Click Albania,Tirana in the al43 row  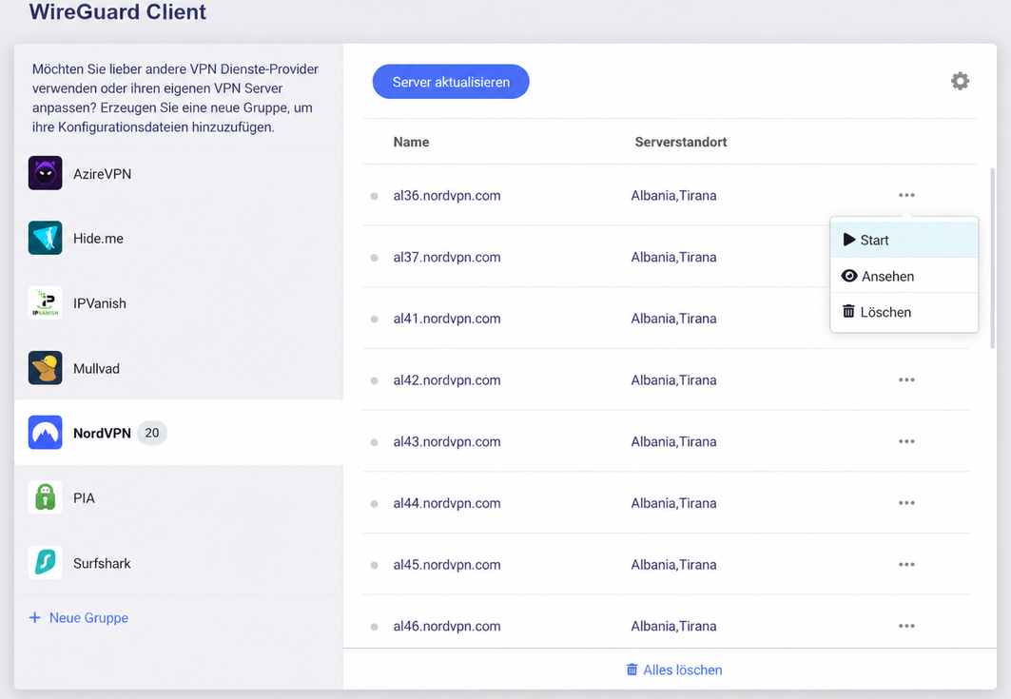pyautogui.click(x=673, y=441)
